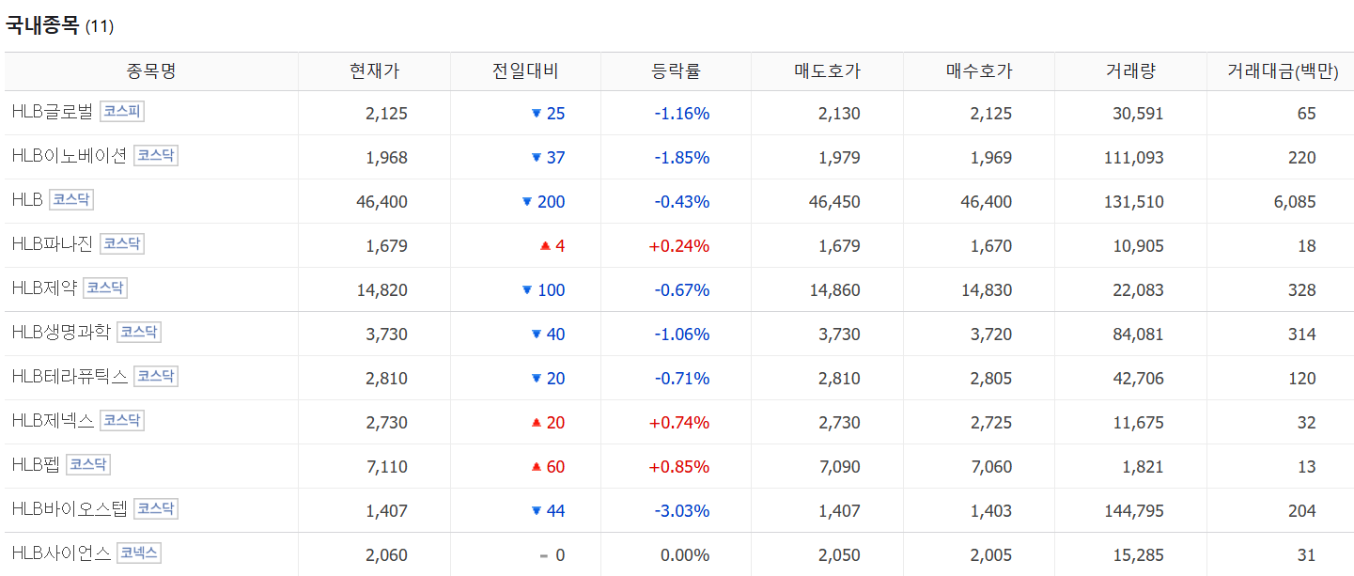The image size is (1354, 576).
Task: Click the red up arrow for HLB파나진
Action: pyautogui.click(x=544, y=246)
